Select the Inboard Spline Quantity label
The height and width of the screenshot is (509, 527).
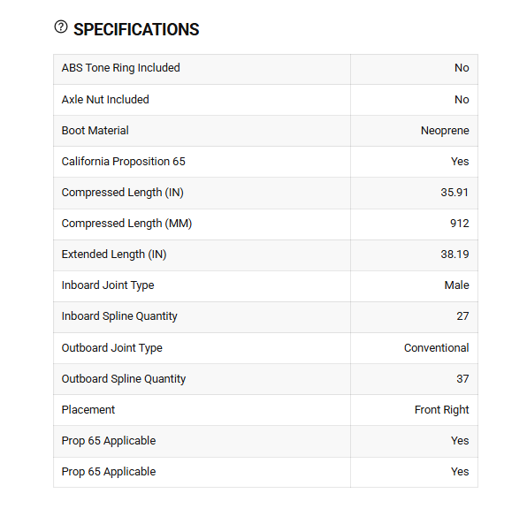point(119,316)
